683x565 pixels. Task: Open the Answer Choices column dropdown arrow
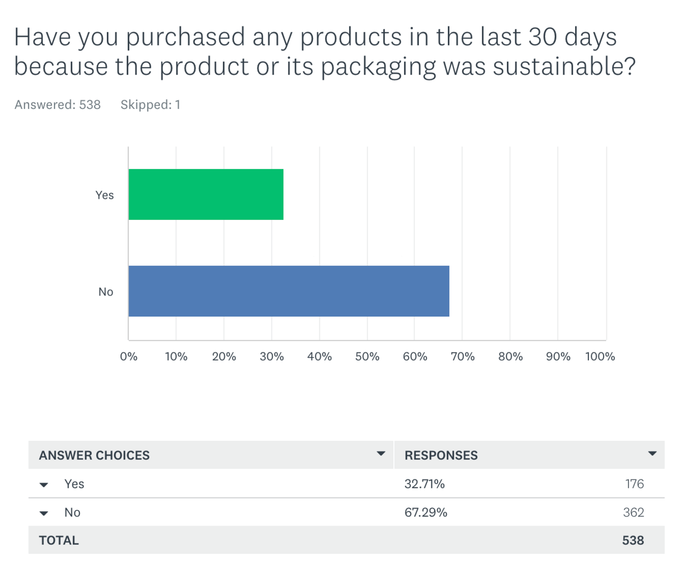pyautogui.click(x=381, y=454)
